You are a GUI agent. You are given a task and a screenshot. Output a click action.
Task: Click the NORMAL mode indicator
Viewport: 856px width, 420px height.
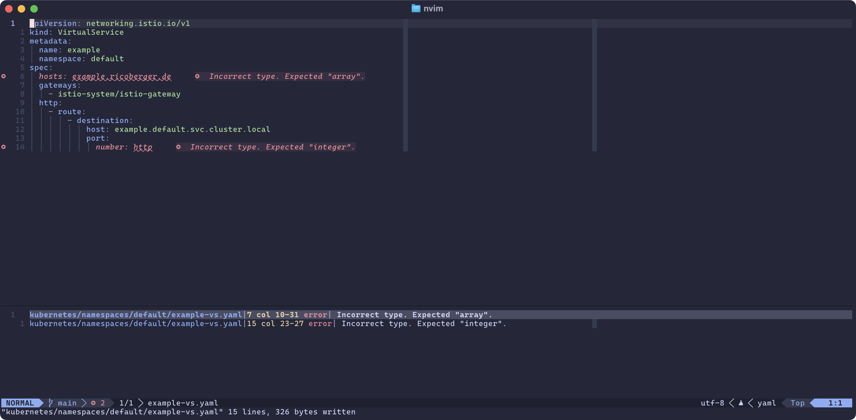tap(20, 403)
